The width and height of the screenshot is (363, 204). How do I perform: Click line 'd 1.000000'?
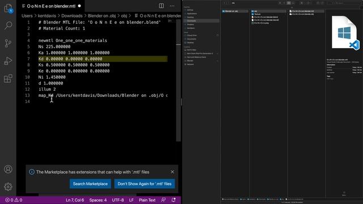click(x=50, y=83)
